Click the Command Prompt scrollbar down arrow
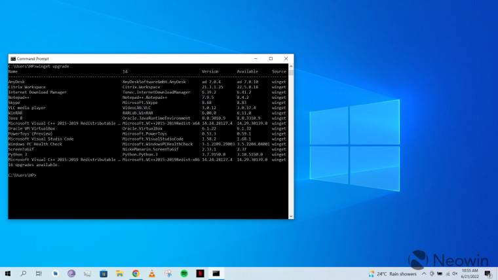This screenshot has width=498, height=280. 290,216
